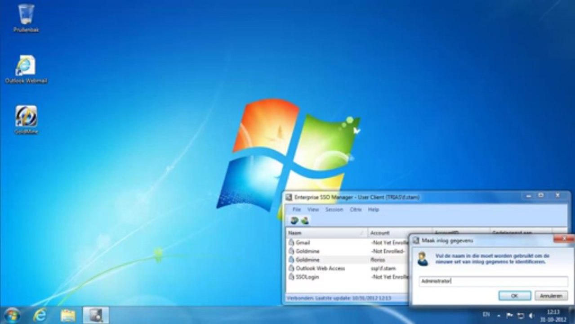Select the SSOLogin row
The height and width of the screenshot is (324, 575).
pyautogui.click(x=348, y=277)
